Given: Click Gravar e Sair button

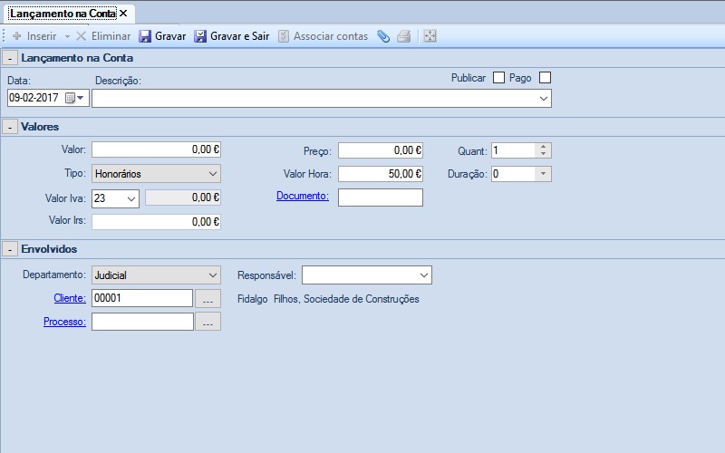Looking at the screenshot, I should coord(232,36).
